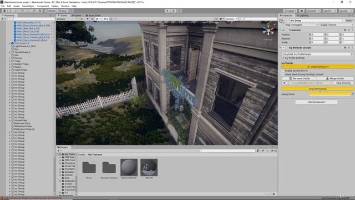
Task: Click Stop Growing button
Action: coord(343,83)
